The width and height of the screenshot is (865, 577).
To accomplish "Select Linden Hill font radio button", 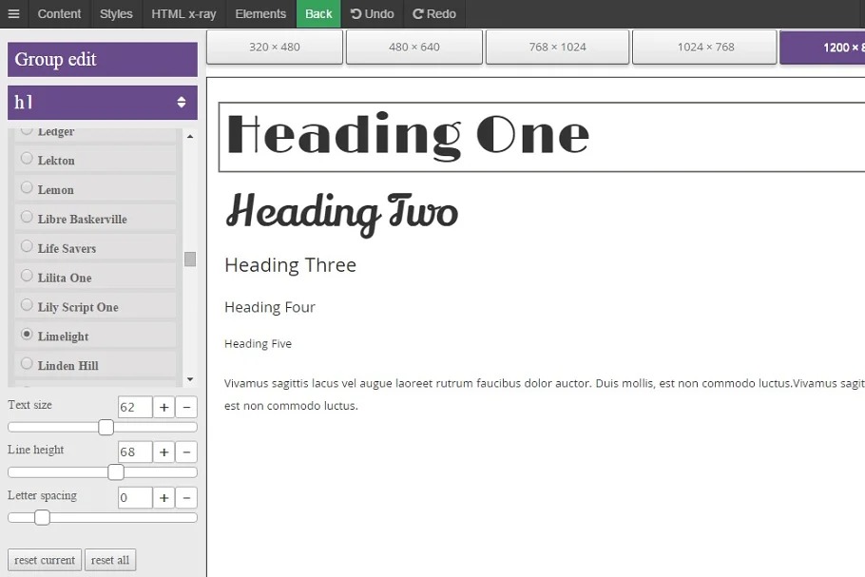I will click(x=27, y=364).
